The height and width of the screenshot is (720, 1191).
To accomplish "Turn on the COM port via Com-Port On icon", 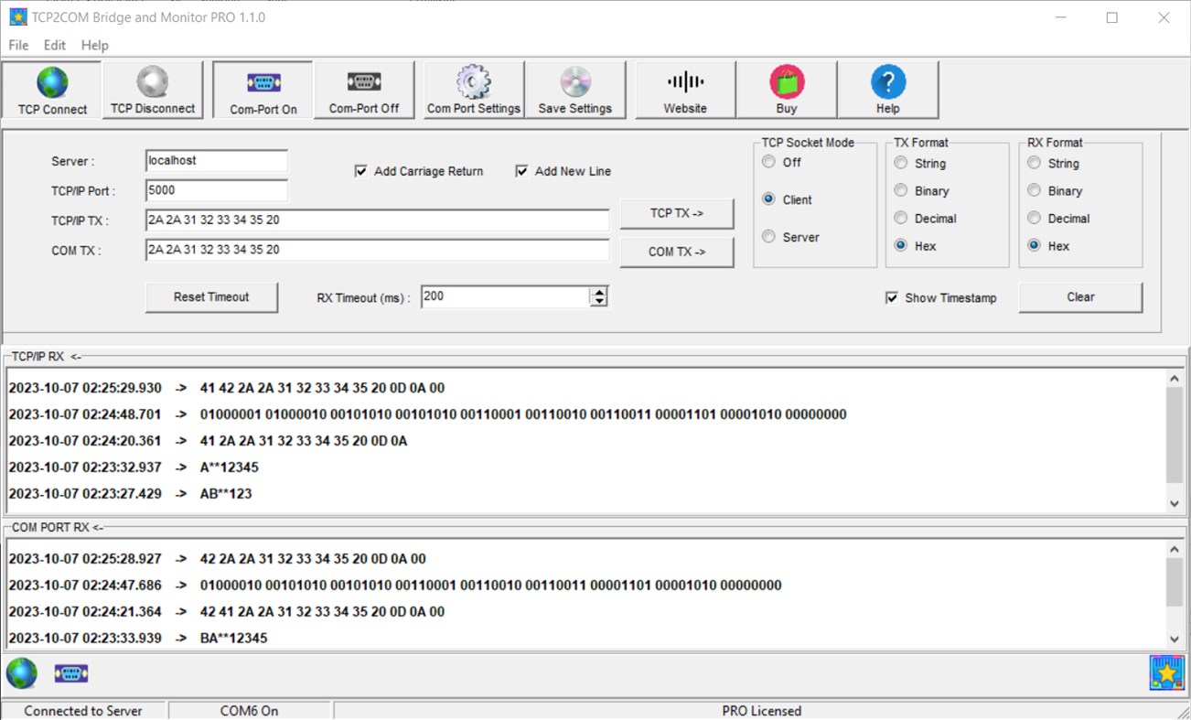I will [262, 89].
